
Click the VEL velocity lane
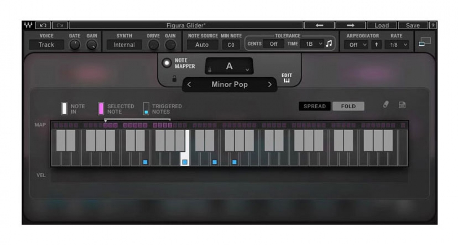[x=229, y=176]
